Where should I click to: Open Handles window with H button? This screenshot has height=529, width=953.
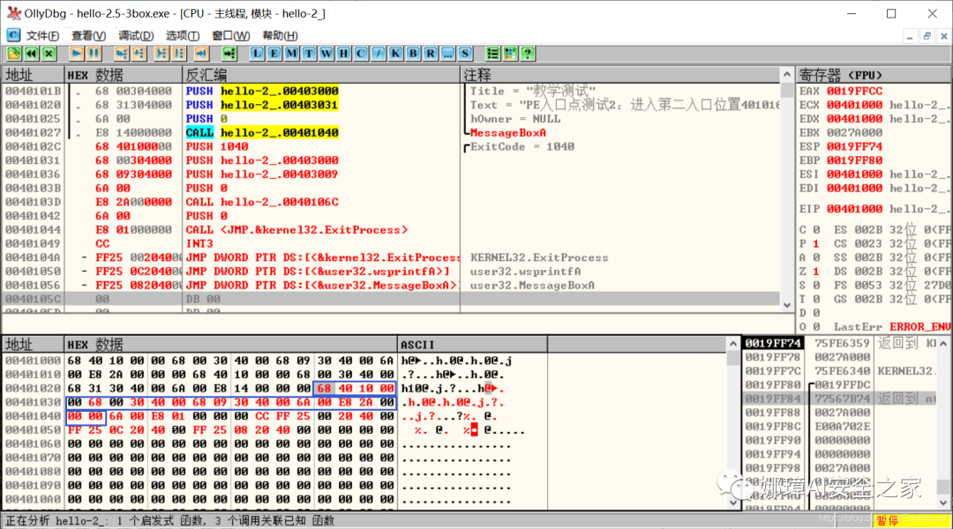point(343,54)
